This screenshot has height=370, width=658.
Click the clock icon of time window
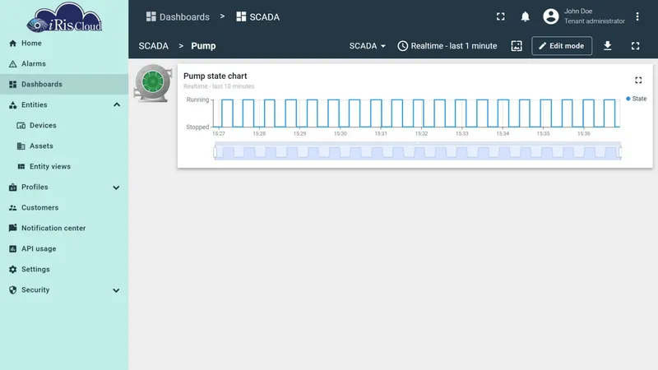tap(402, 46)
